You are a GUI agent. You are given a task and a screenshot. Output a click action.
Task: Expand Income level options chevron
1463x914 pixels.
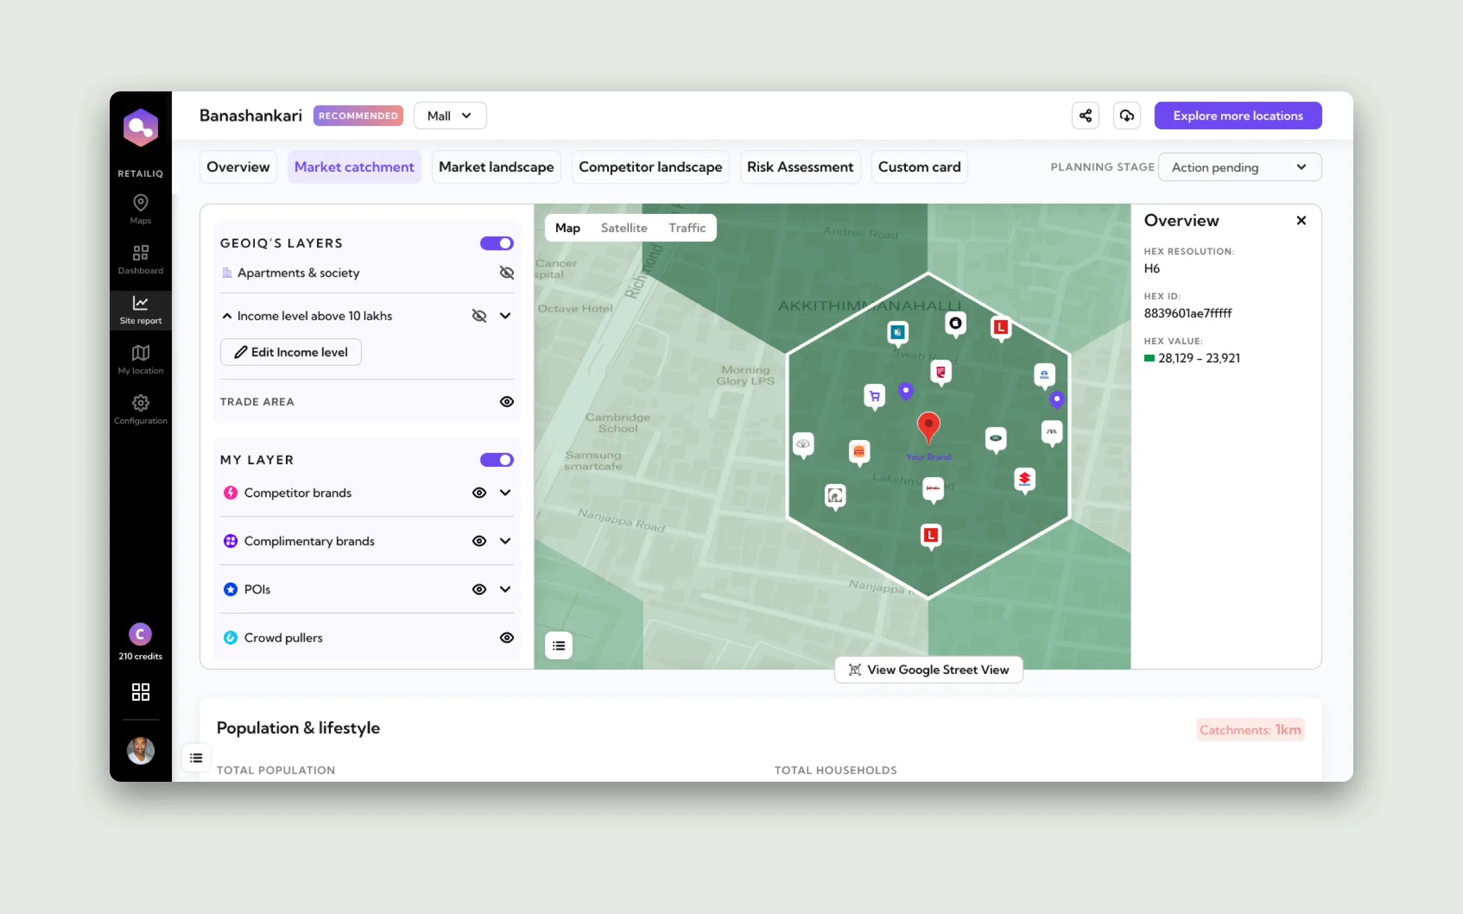pos(505,316)
